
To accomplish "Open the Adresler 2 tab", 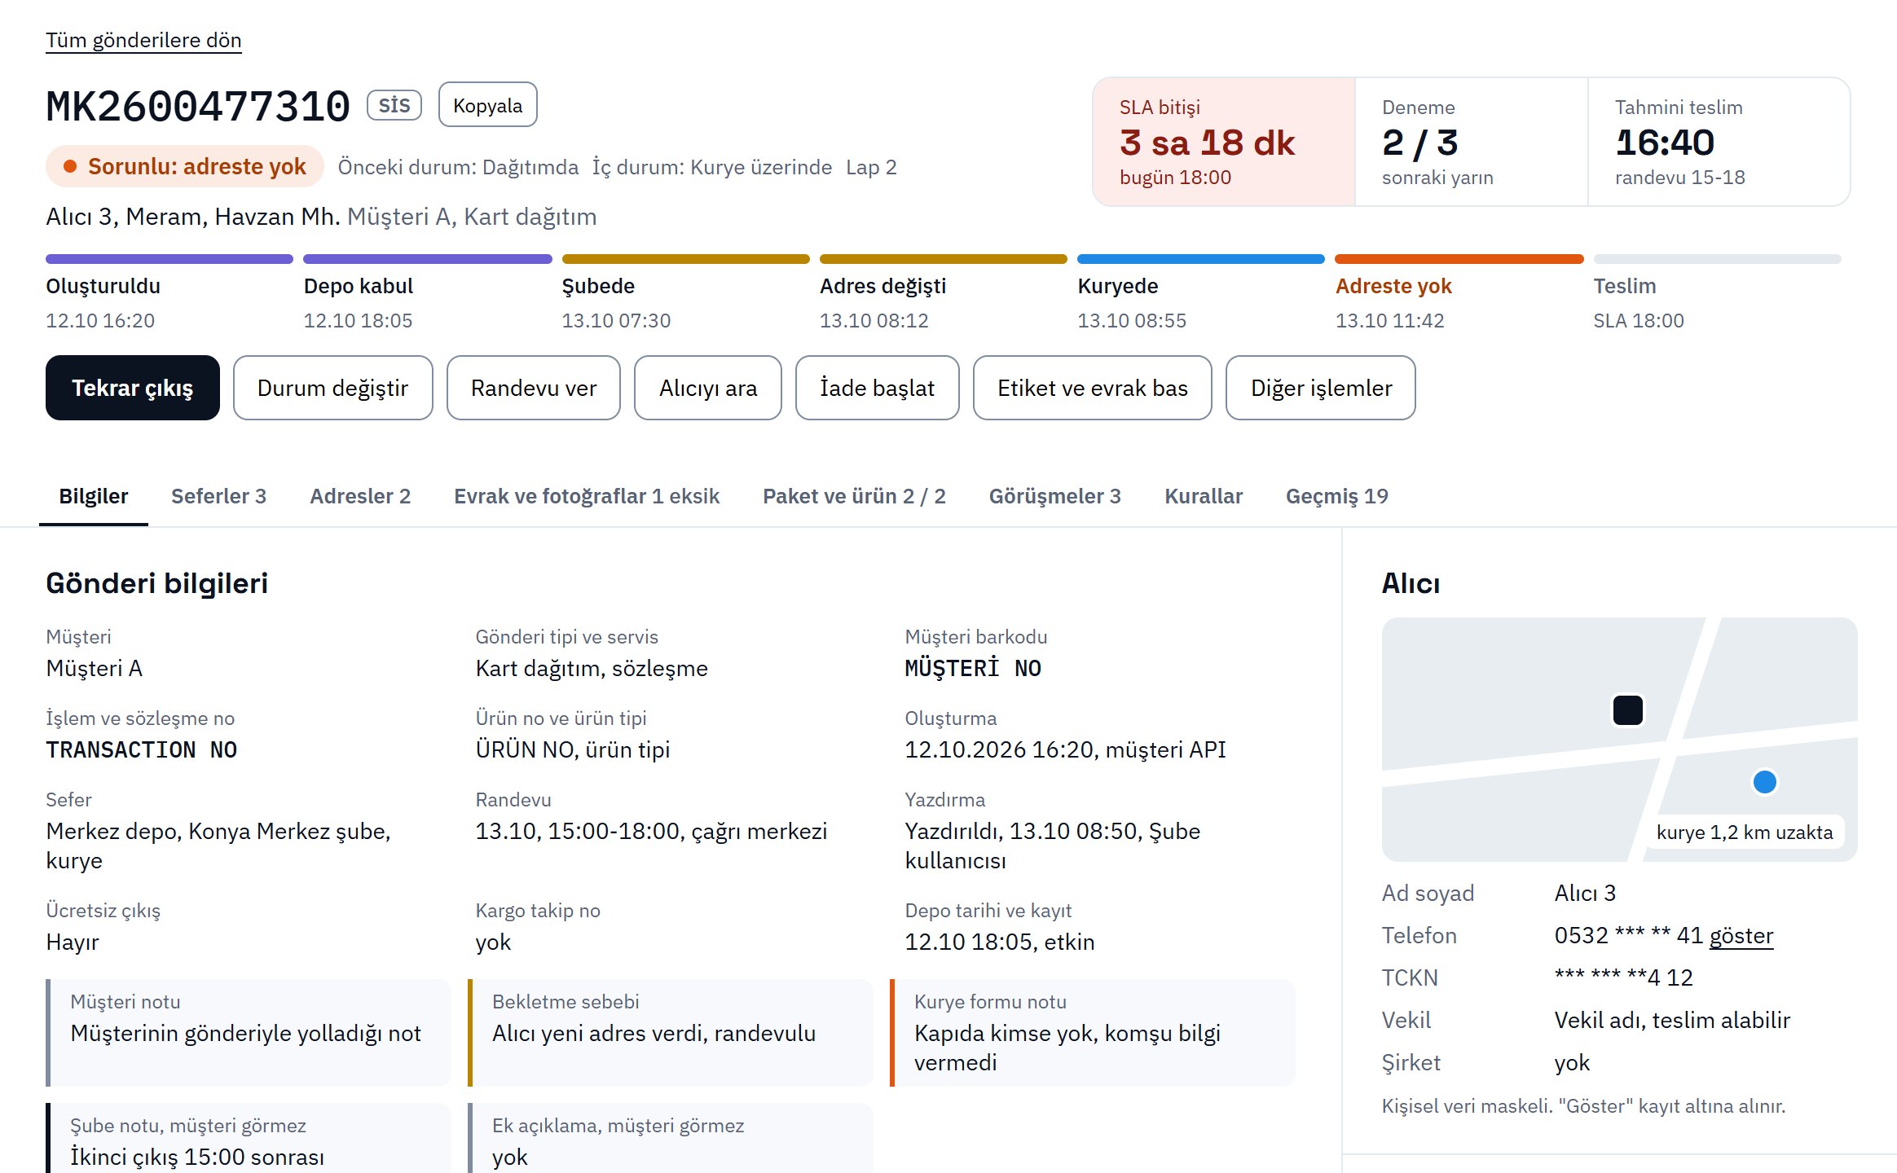I will pos(360,496).
